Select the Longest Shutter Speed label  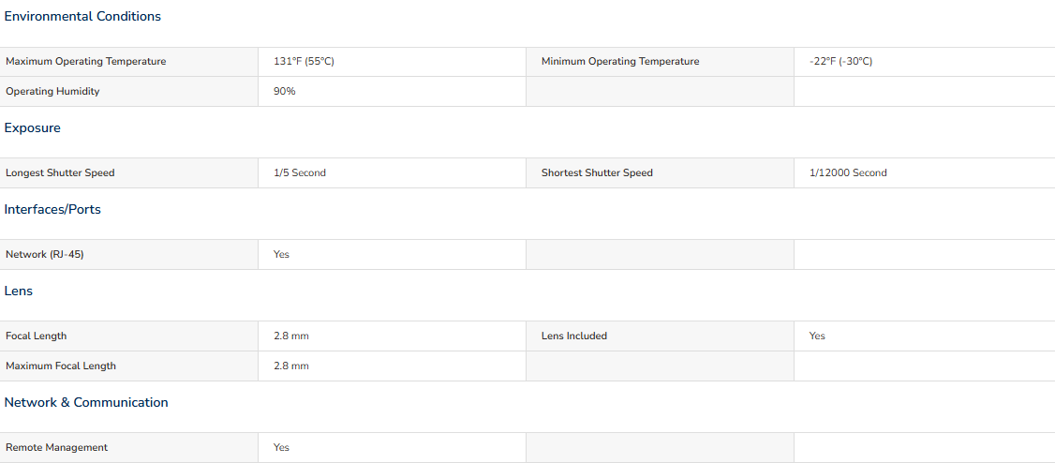(x=60, y=173)
